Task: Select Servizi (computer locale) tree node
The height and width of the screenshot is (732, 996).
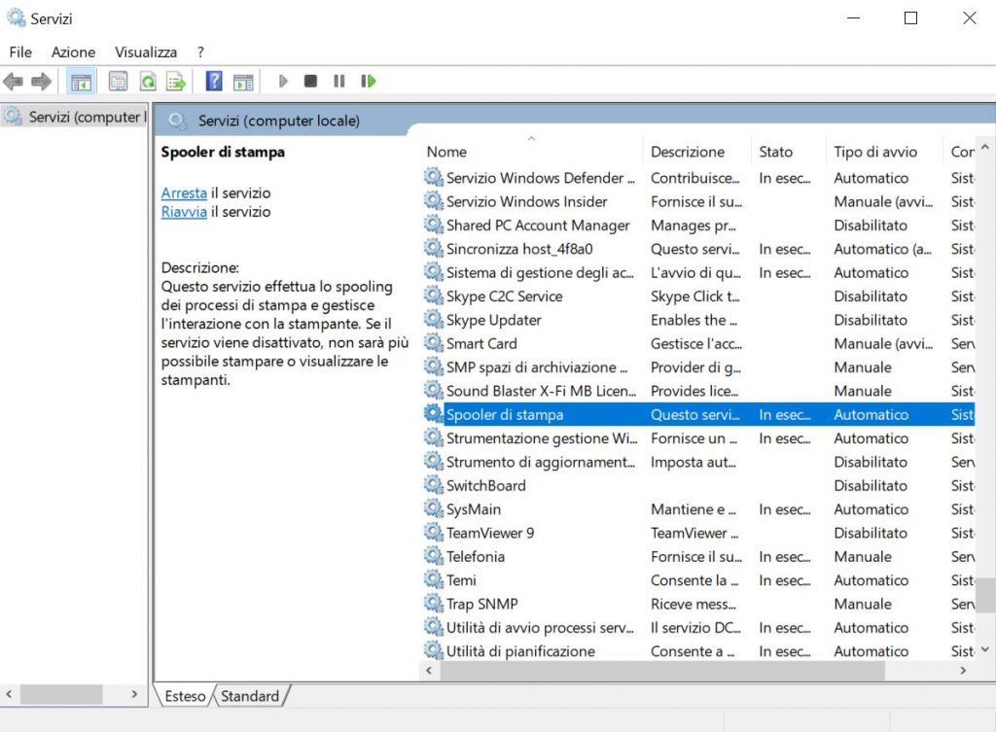Action: 75,117
